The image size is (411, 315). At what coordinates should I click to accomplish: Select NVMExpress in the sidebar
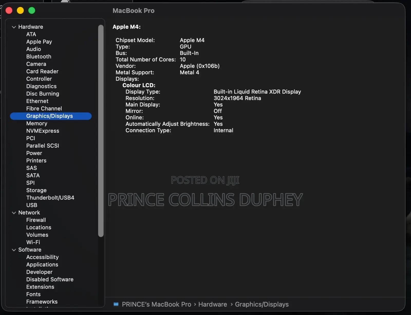43,131
